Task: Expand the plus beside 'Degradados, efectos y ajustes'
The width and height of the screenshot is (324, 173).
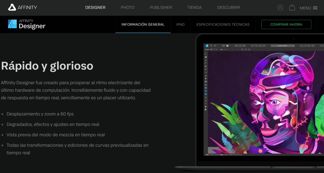Action: coord(3,124)
